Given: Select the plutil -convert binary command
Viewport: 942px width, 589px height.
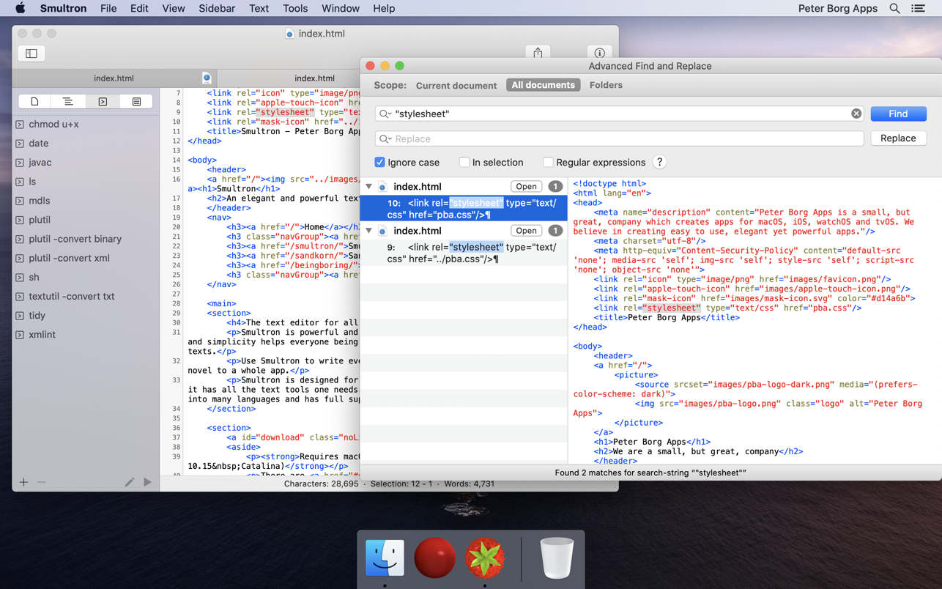Looking at the screenshot, I should (x=75, y=239).
